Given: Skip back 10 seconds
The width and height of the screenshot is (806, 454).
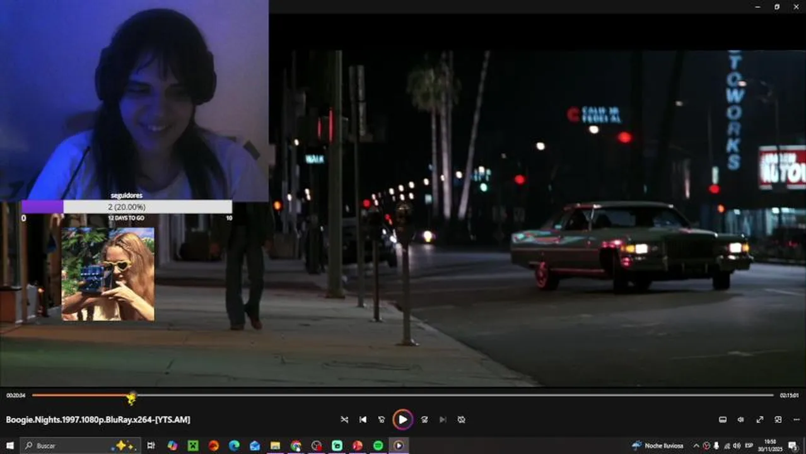Looking at the screenshot, I should coord(382,419).
